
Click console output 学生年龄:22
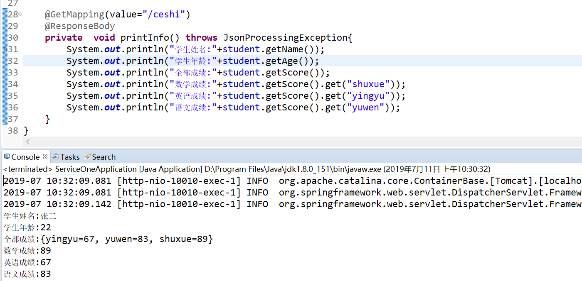(x=27, y=227)
